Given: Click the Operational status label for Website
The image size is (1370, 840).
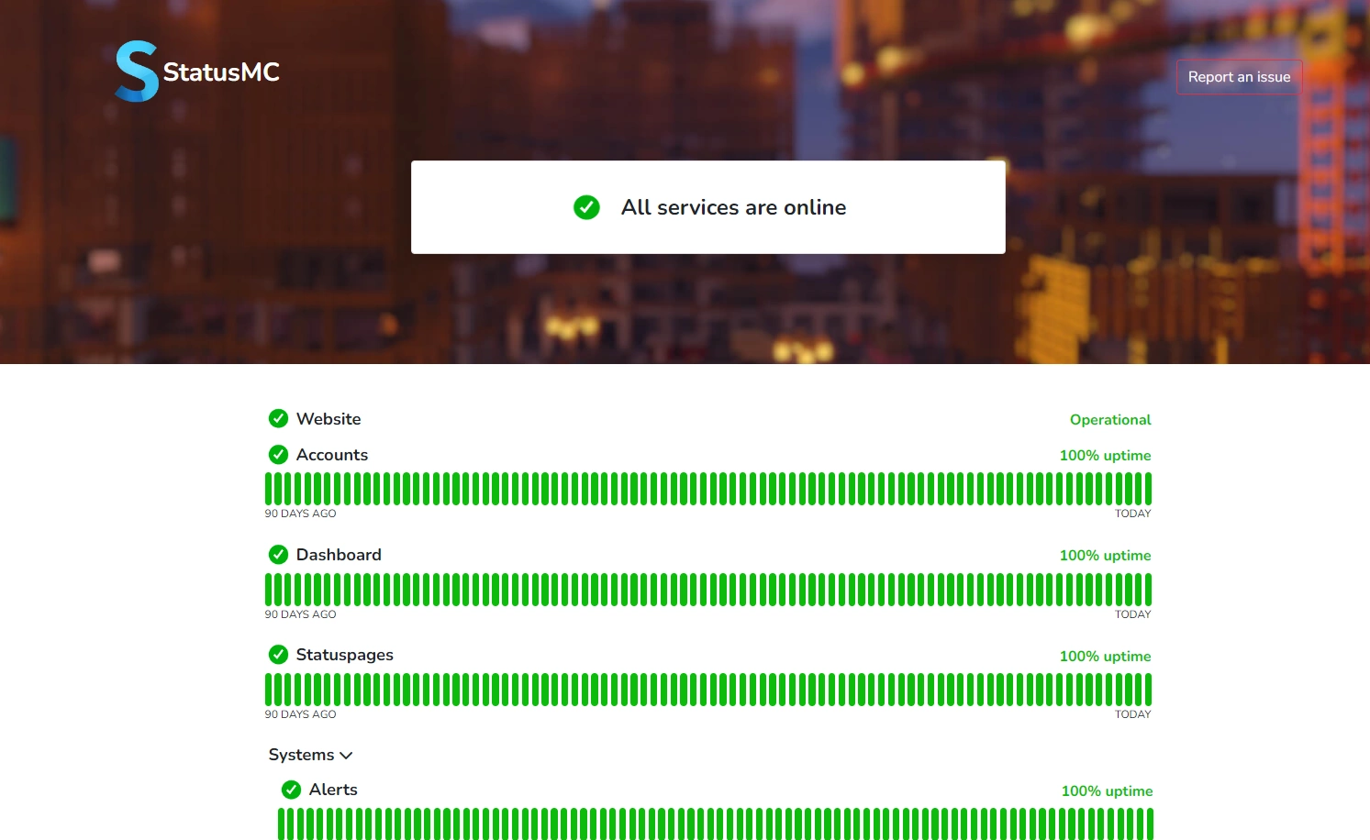Looking at the screenshot, I should click(x=1109, y=420).
